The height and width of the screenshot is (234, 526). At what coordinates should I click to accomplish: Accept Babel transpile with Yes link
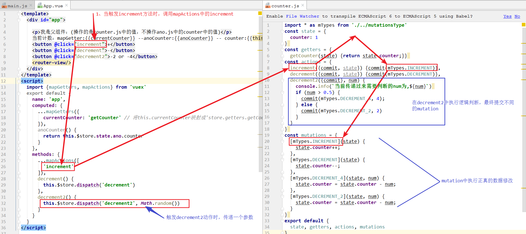coord(507,16)
